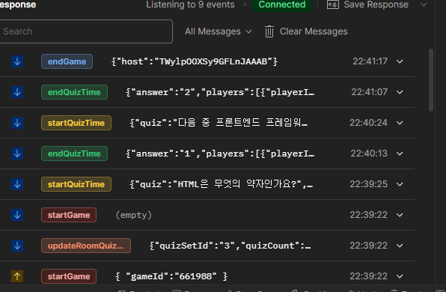This screenshot has height=292, width=446.
Task: Click the Clear Messages button
Action: click(306, 31)
